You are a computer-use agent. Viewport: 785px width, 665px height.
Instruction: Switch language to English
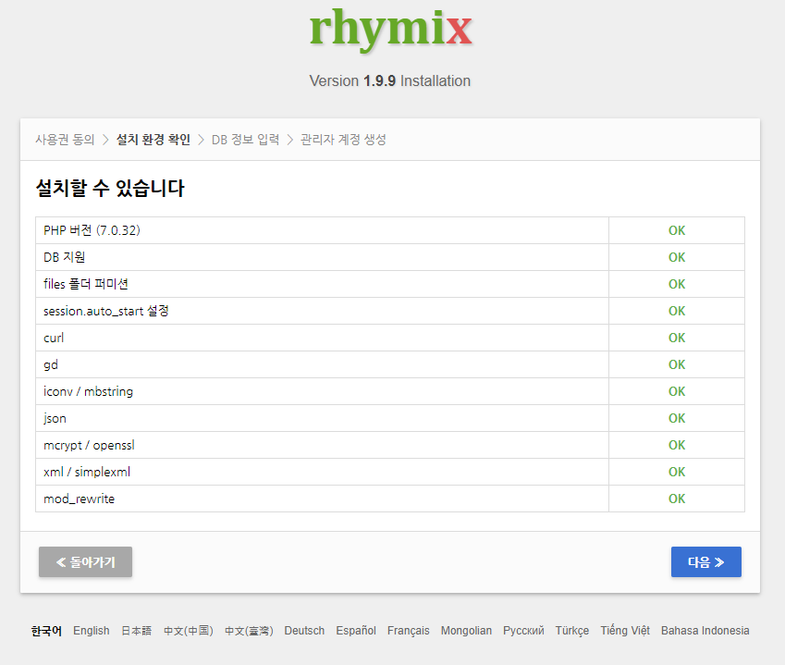click(92, 631)
